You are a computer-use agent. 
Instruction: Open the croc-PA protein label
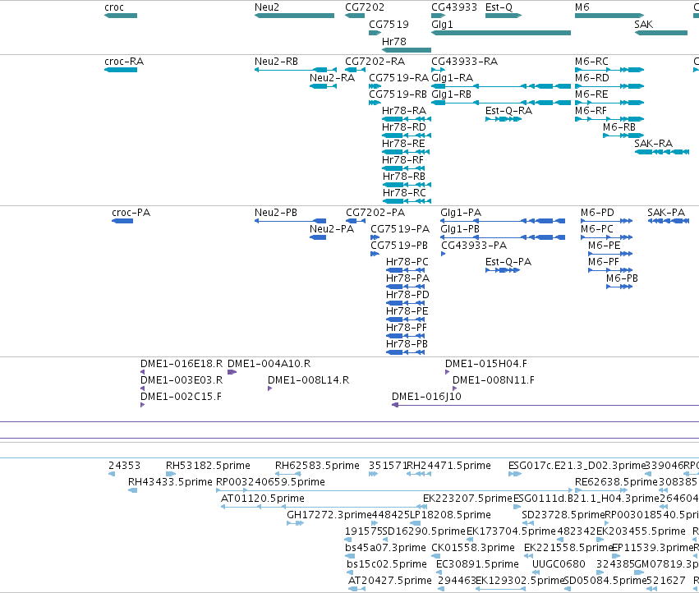click(131, 213)
